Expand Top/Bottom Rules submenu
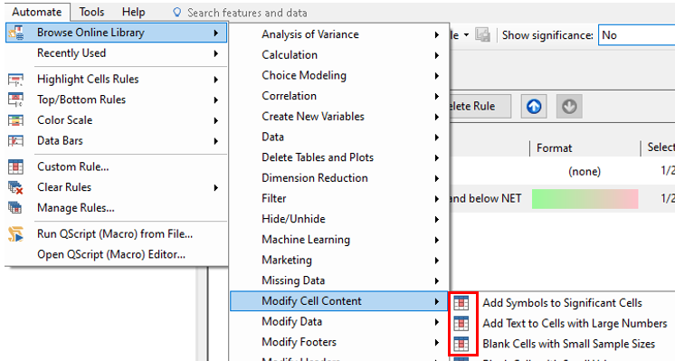The image size is (675, 361). coord(116,100)
